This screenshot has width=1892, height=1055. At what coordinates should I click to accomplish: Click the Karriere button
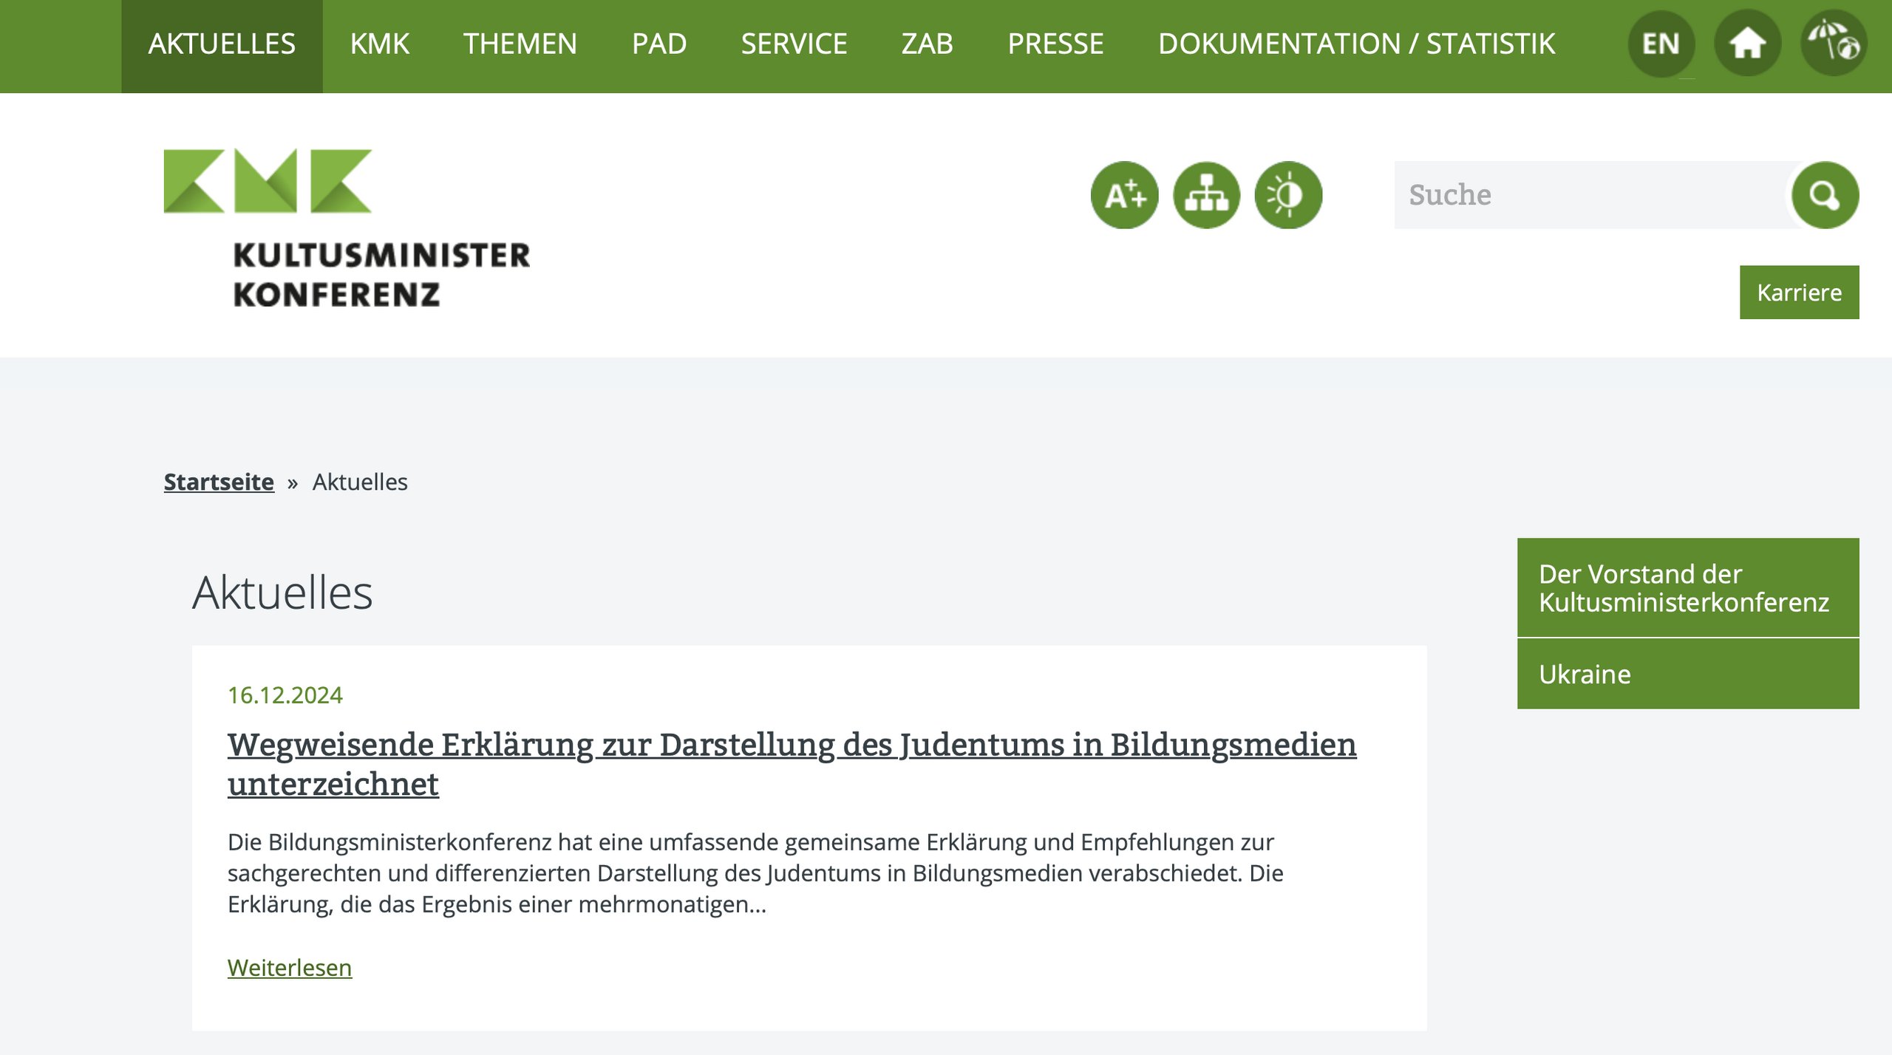pyautogui.click(x=1798, y=293)
